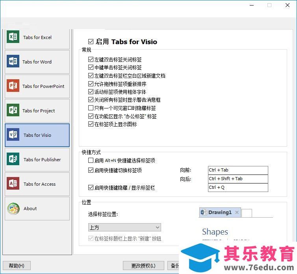Click the 更改授权(L) button
The width and height of the screenshot is (297, 274).
[x=143, y=266]
